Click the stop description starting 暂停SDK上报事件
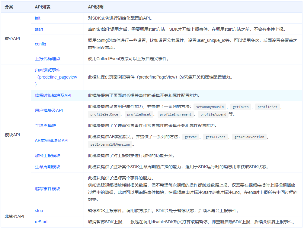Image resolution: width=304 pixels, height=229 pixels. (x=163, y=211)
